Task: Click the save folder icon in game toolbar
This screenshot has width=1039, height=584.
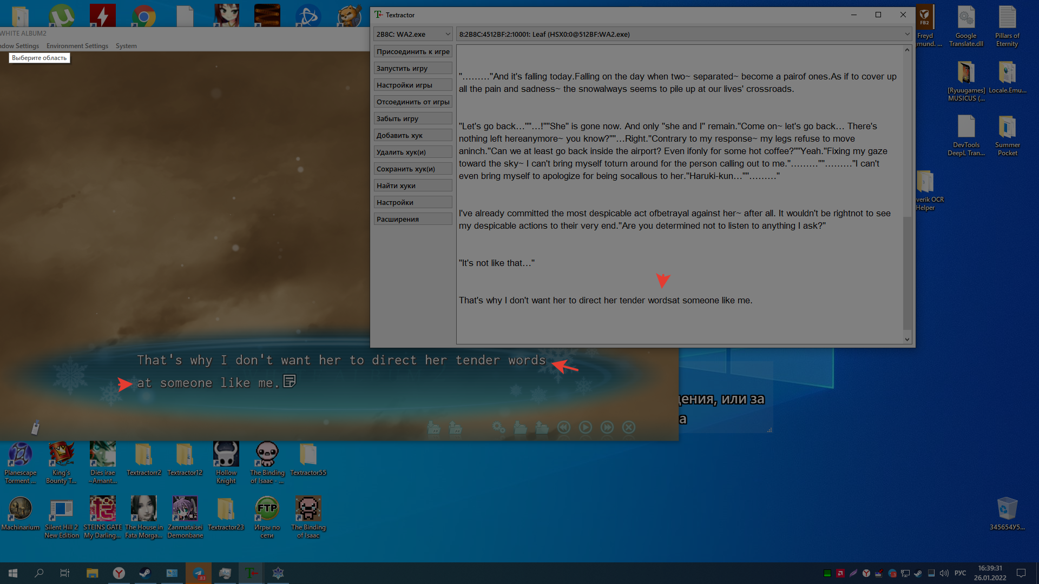Action: click(x=520, y=427)
